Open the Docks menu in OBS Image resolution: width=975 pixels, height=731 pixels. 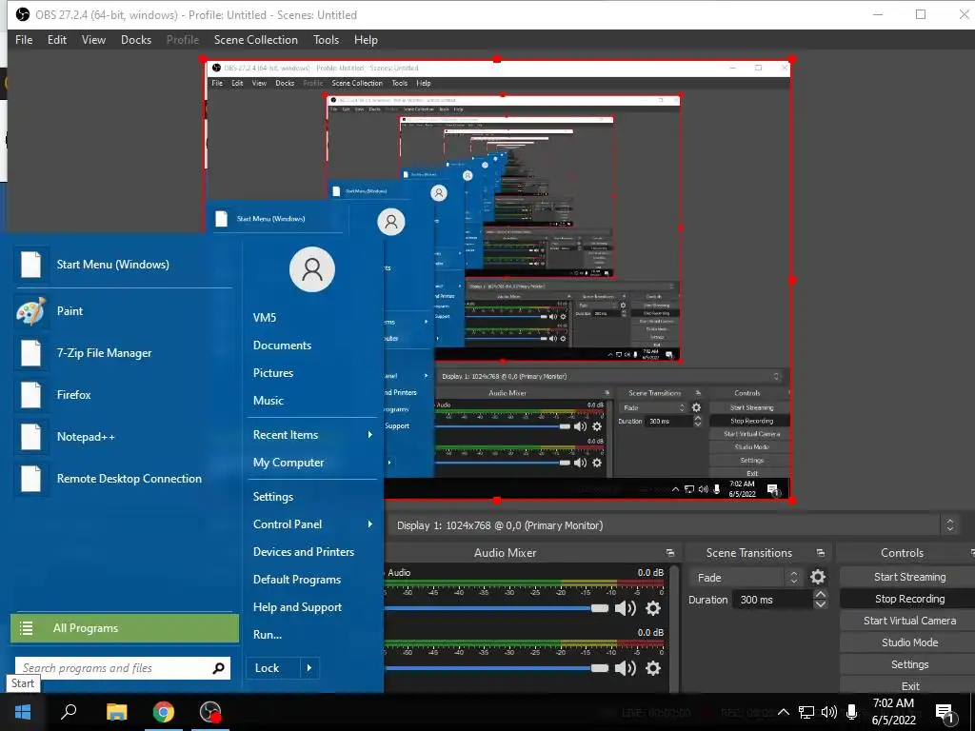tap(135, 40)
